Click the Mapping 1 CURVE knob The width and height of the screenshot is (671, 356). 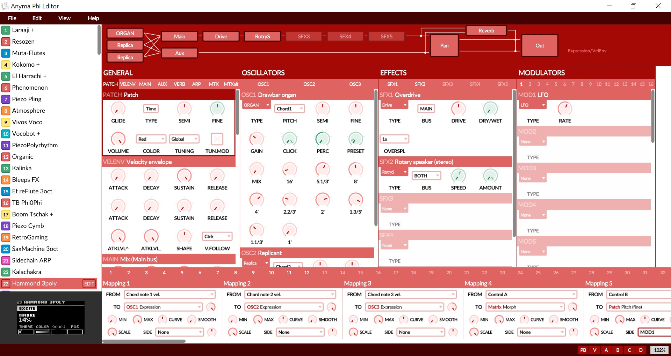[163, 319]
